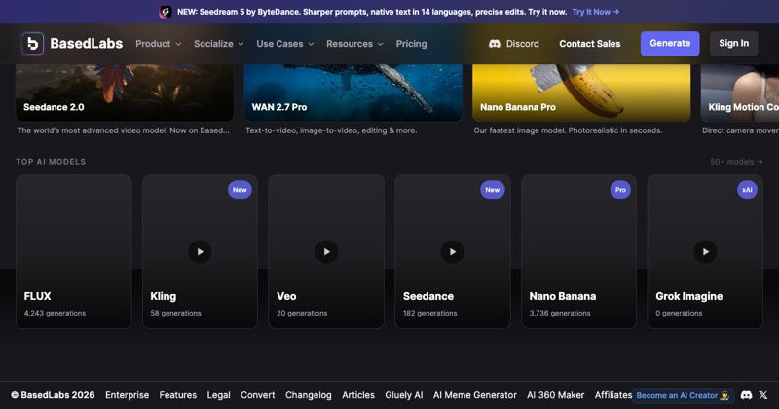Select the Grok Imagine card title

tap(689, 296)
